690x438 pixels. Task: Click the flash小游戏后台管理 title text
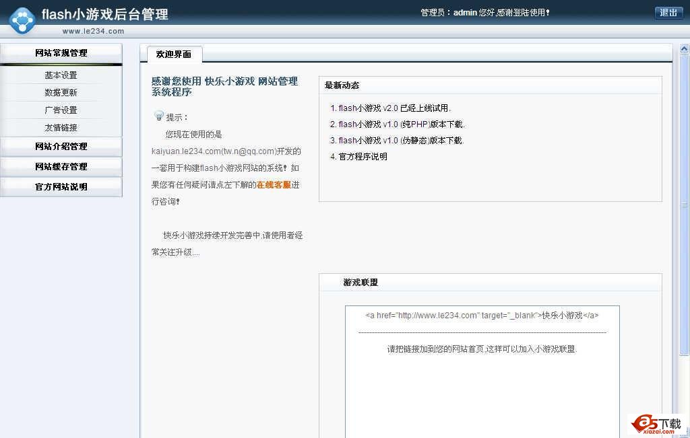(x=104, y=14)
